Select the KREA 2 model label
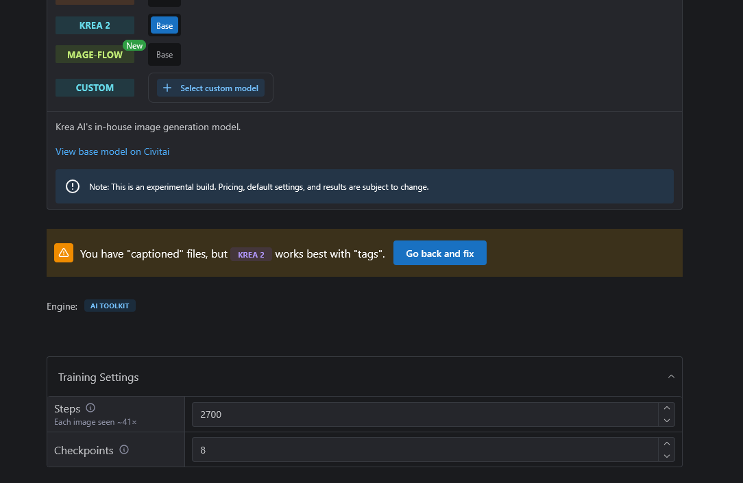Screen dimensions: 743x483 [x=95, y=25]
